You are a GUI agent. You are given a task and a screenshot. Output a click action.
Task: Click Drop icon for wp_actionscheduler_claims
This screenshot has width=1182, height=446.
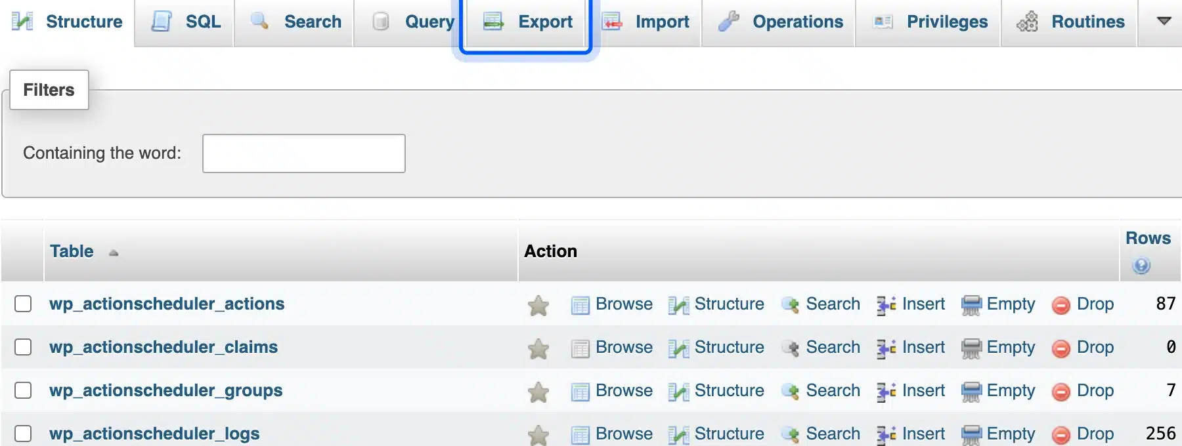pyautogui.click(x=1061, y=349)
